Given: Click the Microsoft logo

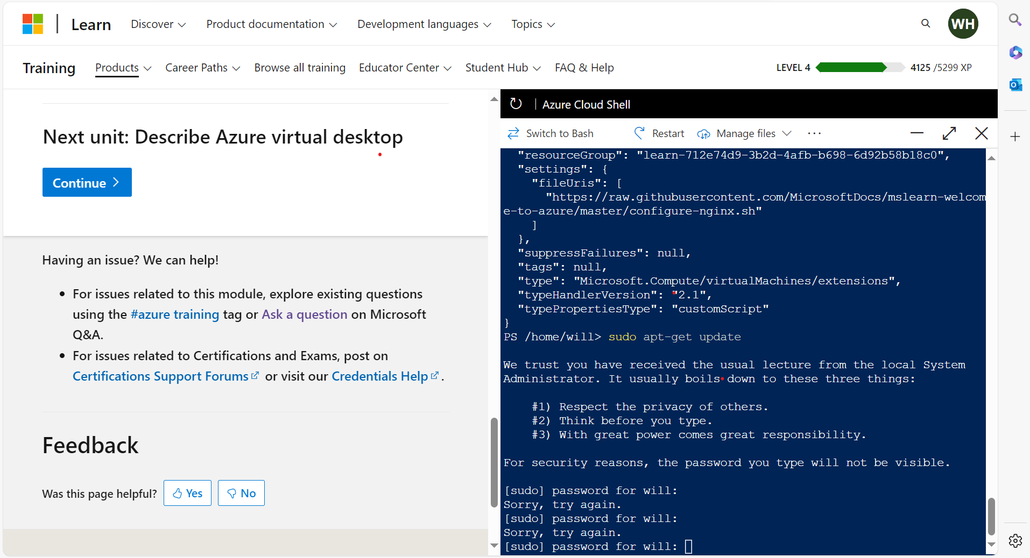Looking at the screenshot, I should 32,24.
